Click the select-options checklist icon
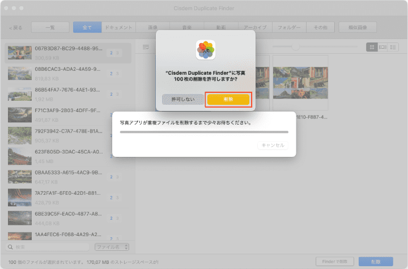The width and height of the screenshot is (408, 269). coord(146,47)
